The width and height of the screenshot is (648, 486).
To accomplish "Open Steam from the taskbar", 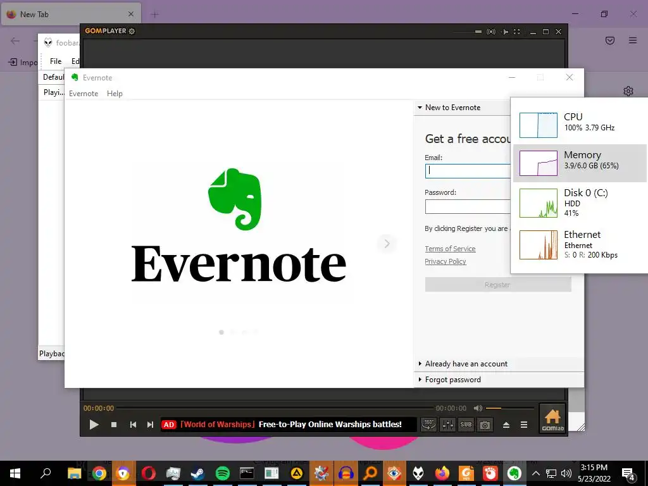I will pyautogui.click(x=197, y=473).
